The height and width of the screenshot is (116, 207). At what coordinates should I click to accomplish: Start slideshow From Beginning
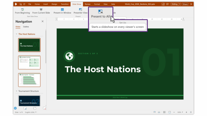click(x=22, y=11)
